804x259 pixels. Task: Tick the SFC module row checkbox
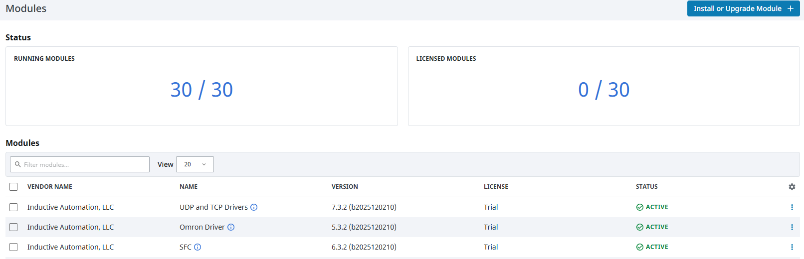[13, 247]
